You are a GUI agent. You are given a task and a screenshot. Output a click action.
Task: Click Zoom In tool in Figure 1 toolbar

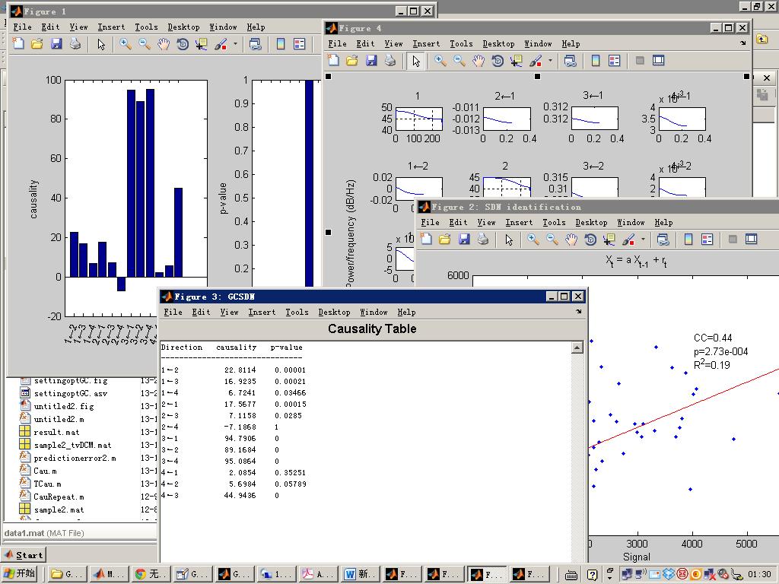pos(126,44)
